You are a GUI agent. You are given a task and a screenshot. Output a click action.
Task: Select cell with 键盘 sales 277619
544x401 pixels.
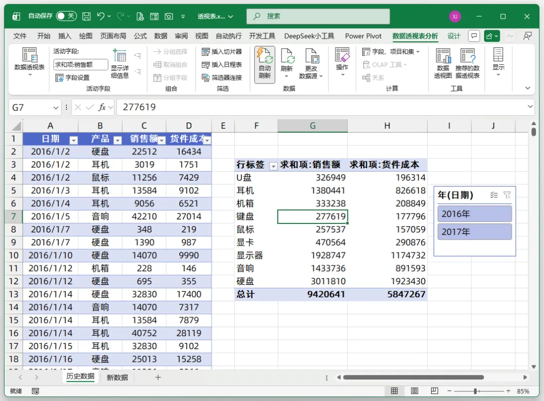point(312,216)
